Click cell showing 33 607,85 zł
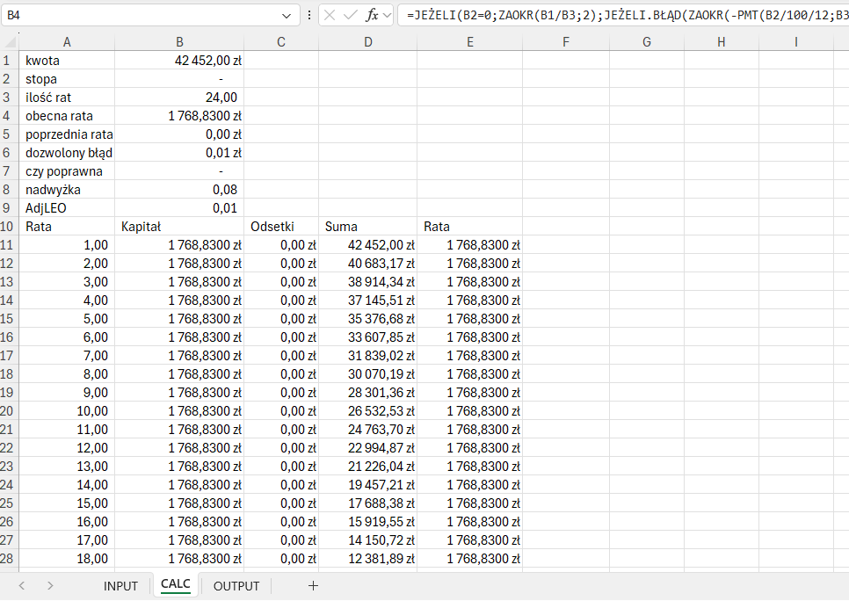The image size is (849, 601). tap(367, 337)
